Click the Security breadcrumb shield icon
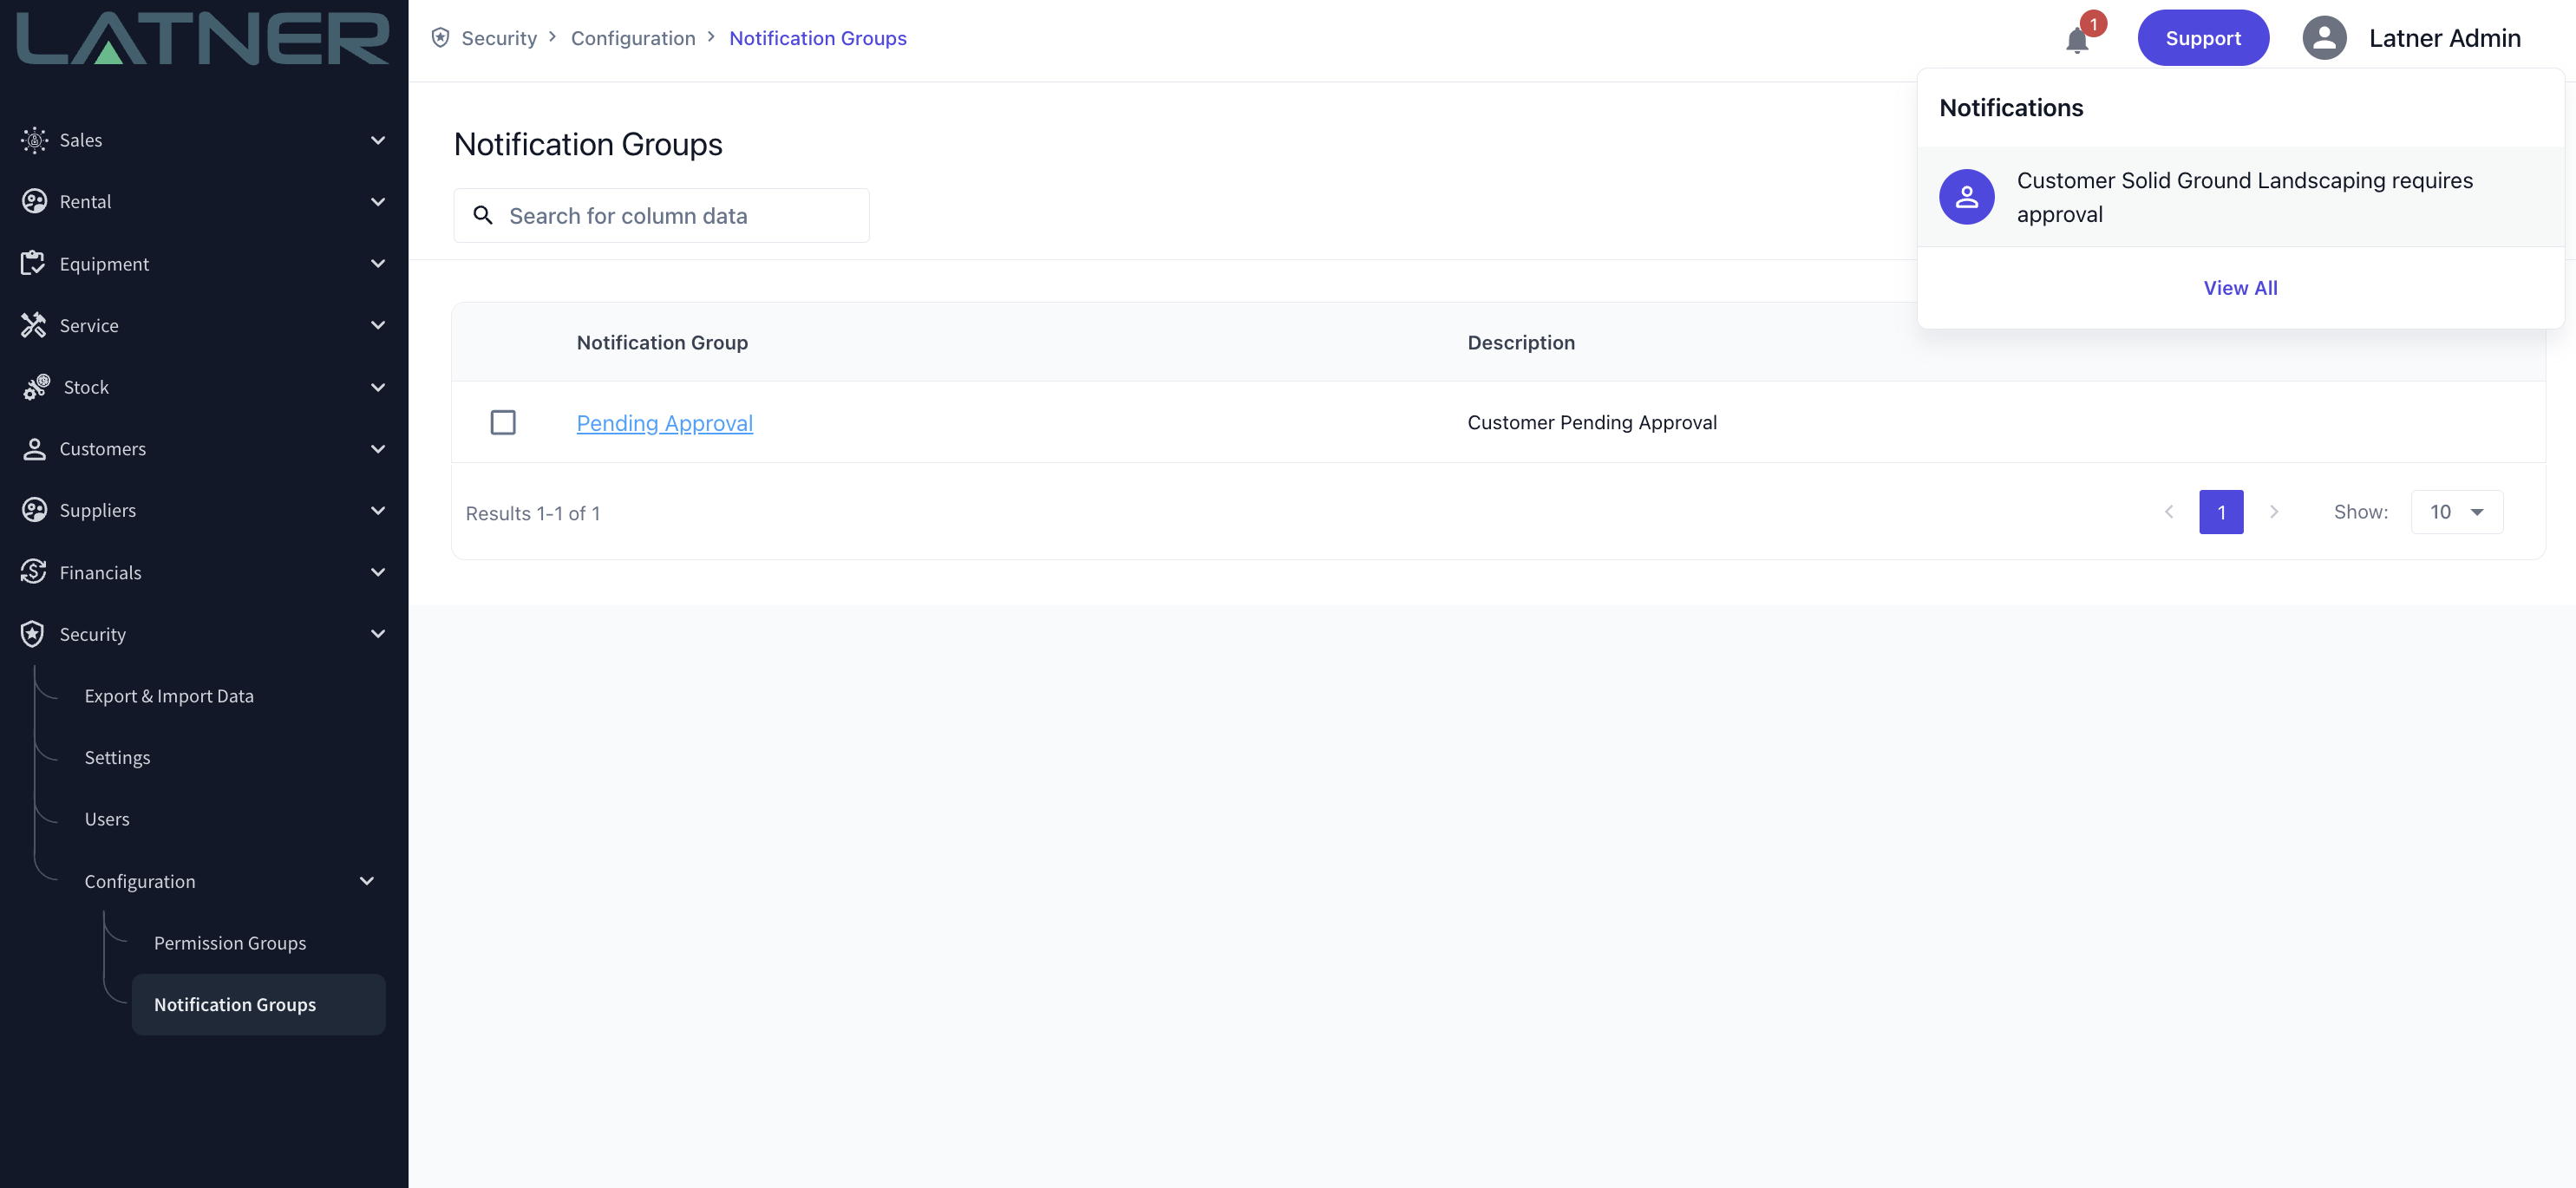The height and width of the screenshot is (1188, 2576). click(440, 38)
